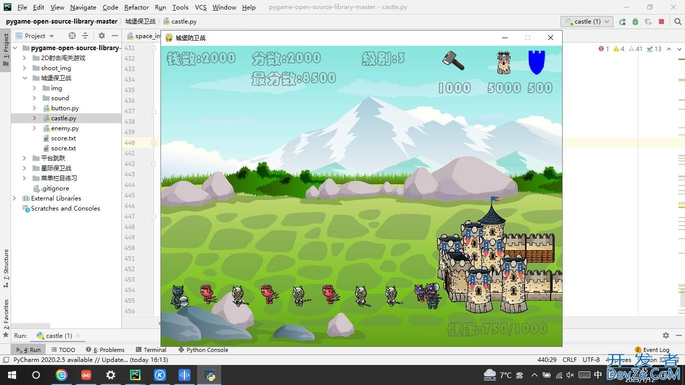Open Windows Start menu
The image size is (685, 385).
12,375
